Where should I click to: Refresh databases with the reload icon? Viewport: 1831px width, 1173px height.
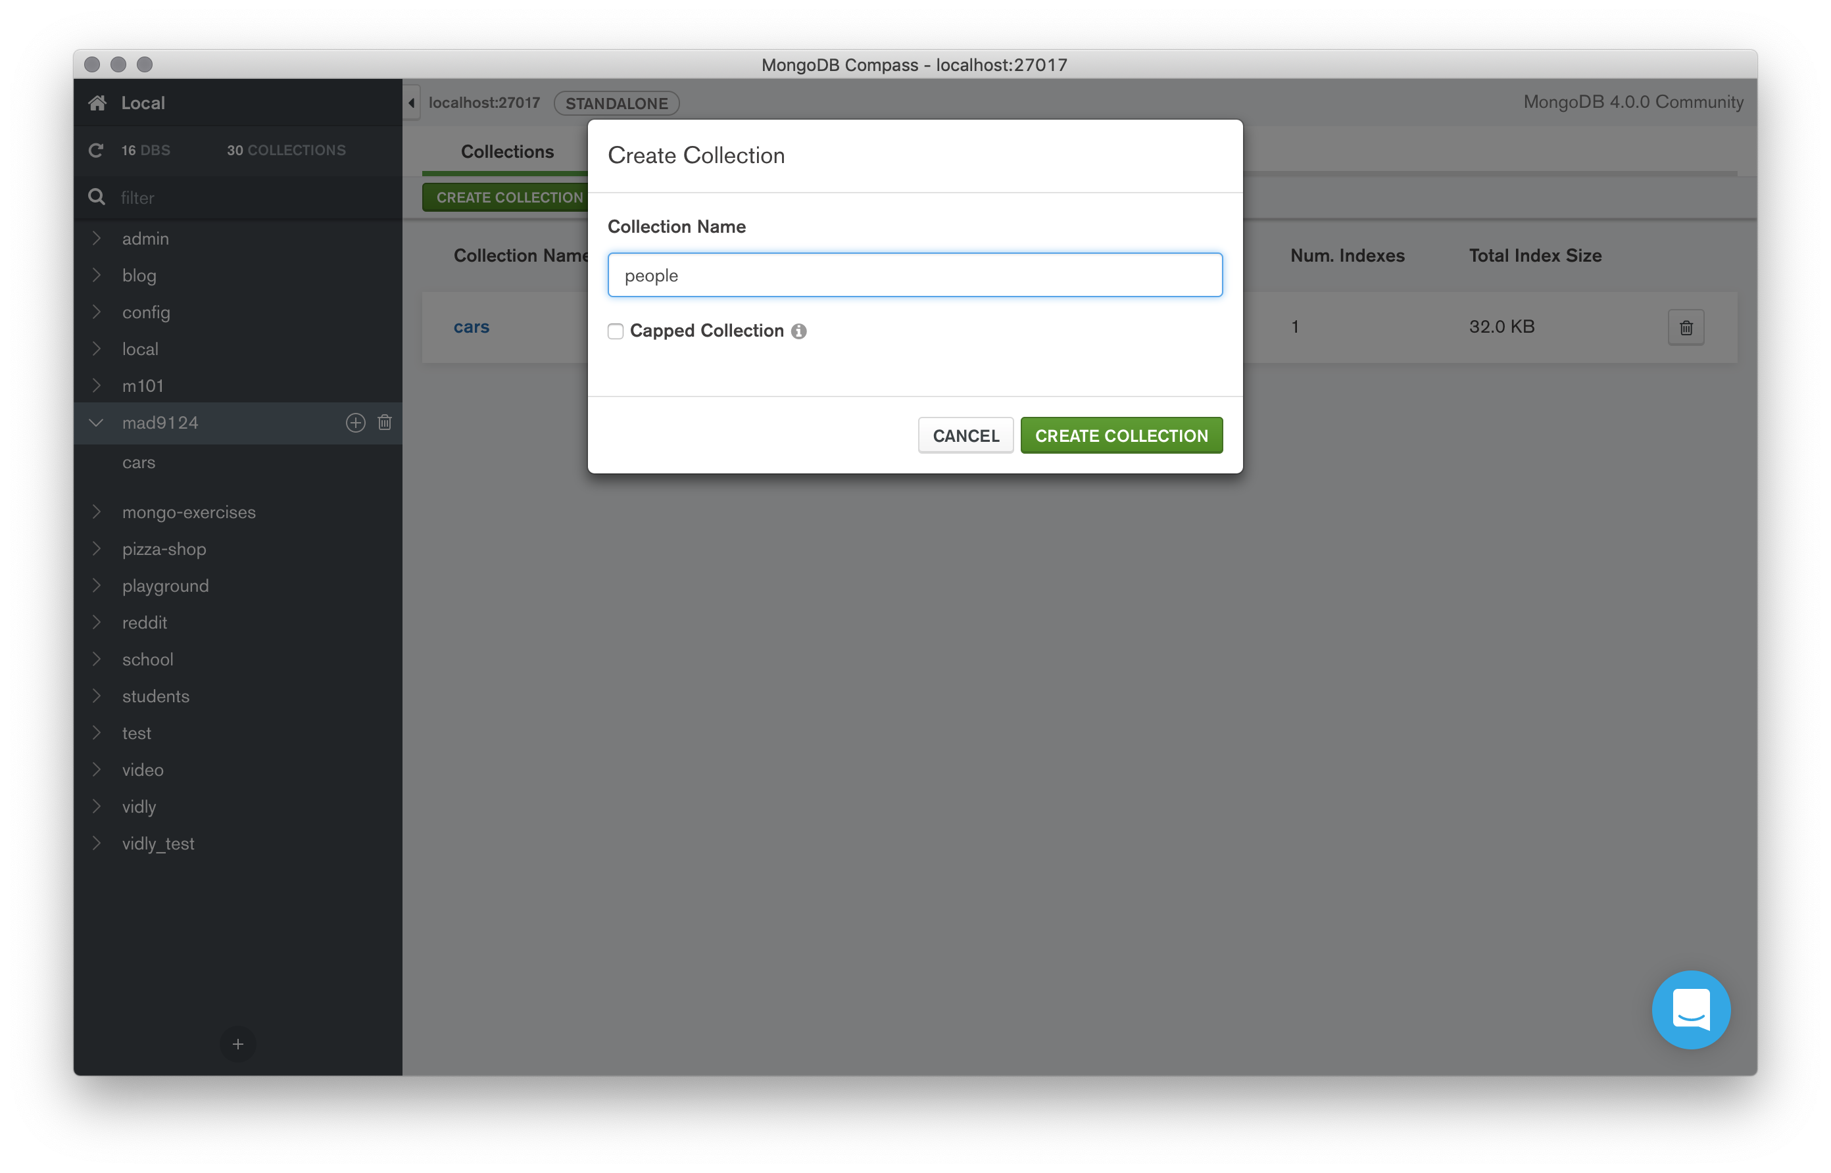tap(96, 150)
